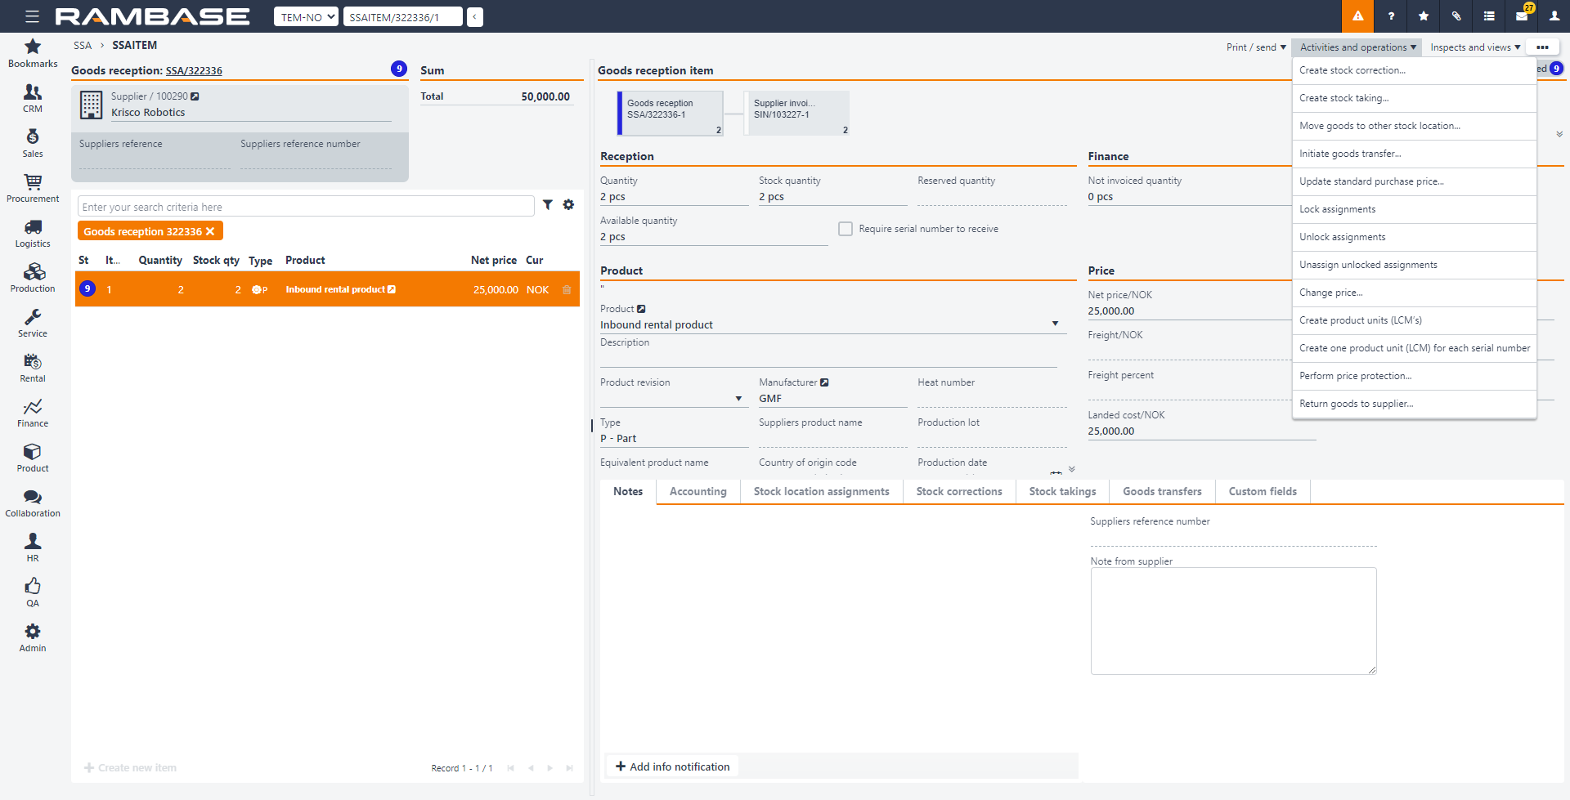Image resolution: width=1570 pixels, height=800 pixels.
Task: Expand the Print / send menu
Action: (x=1256, y=47)
